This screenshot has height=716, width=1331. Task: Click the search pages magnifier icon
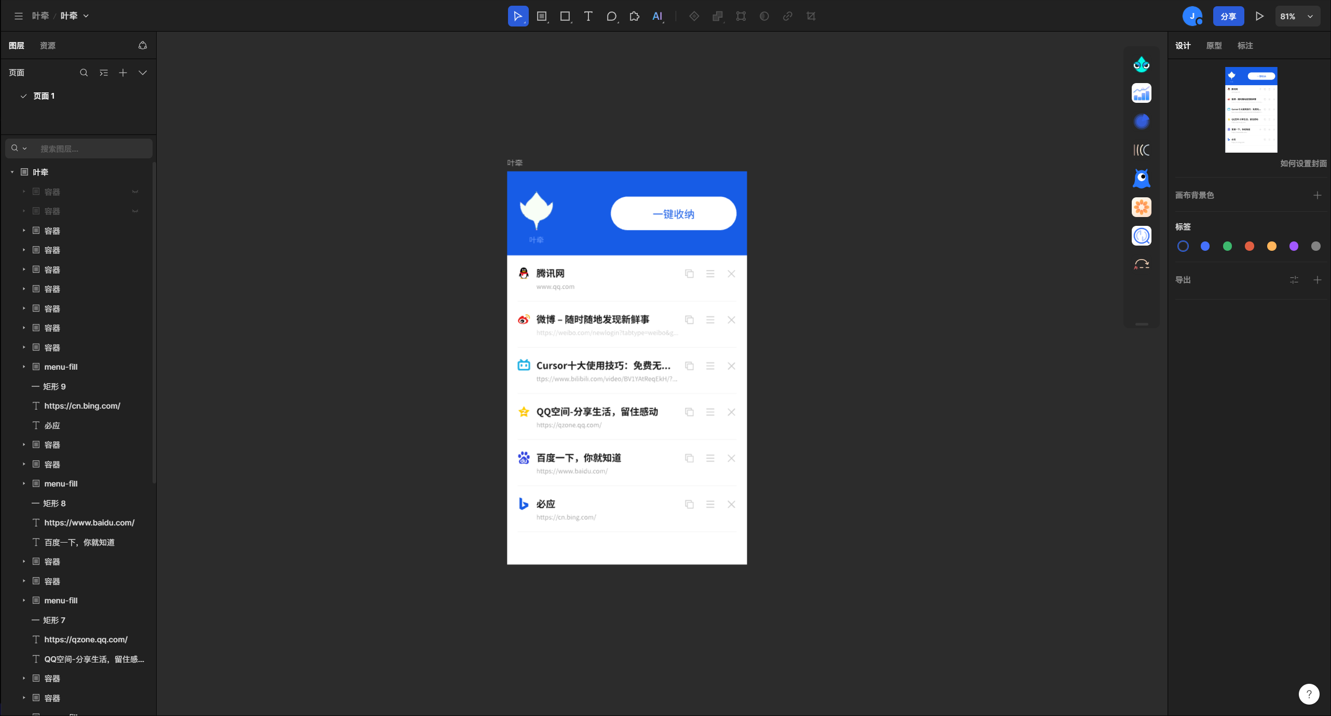(x=84, y=73)
